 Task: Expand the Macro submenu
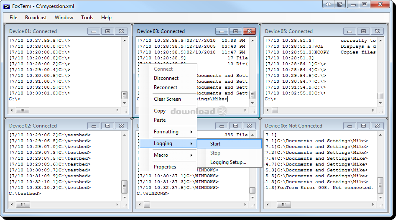pyautogui.click(x=168, y=155)
